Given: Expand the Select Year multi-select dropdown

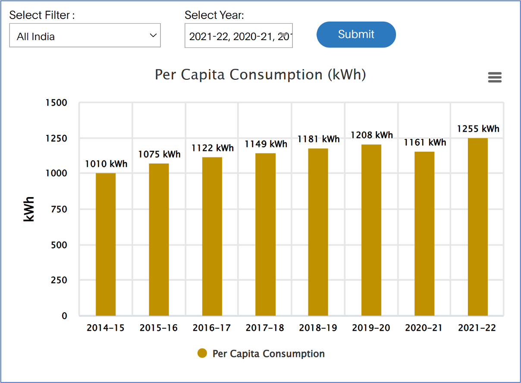Looking at the screenshot, I should pyautogui.click(x=239, y=36).
